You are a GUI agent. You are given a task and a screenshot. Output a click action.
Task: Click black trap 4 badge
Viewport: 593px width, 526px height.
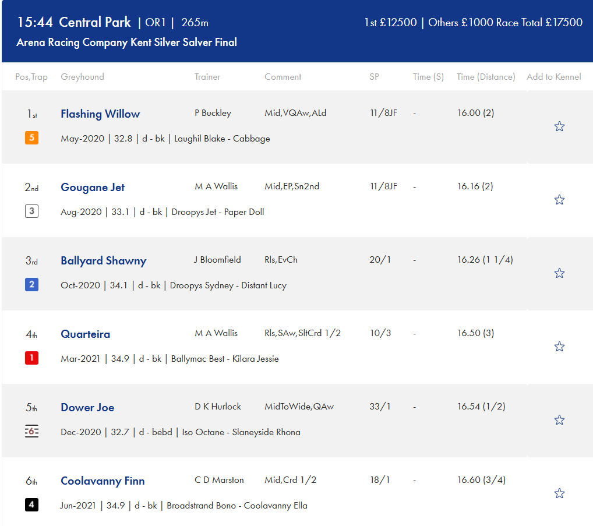(x=31, y=505)
